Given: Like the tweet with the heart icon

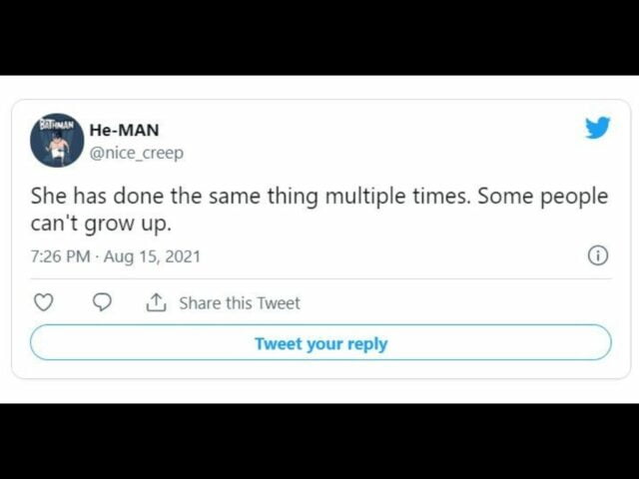Looking at the screenshot, I should (x=43, y=302).
